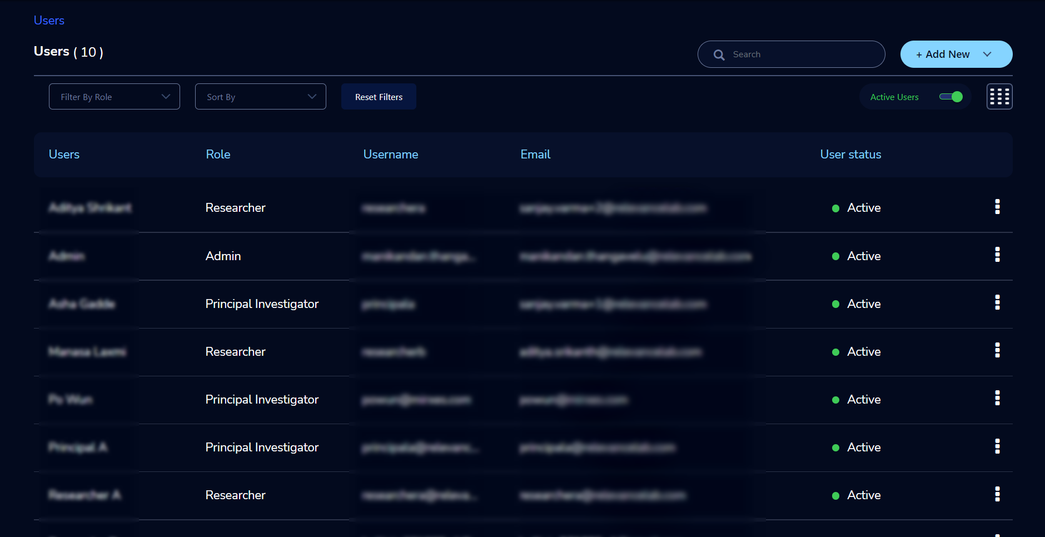This screenshot has width=1045, height=537.
Task: Click the Reset Filters button
Action: tap(379, 97)
